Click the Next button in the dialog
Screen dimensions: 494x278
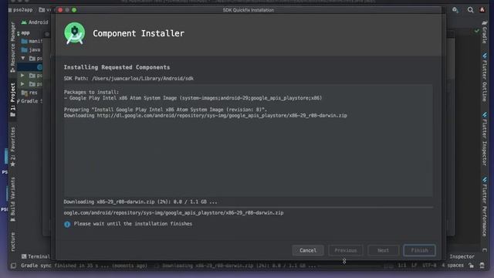383,250
